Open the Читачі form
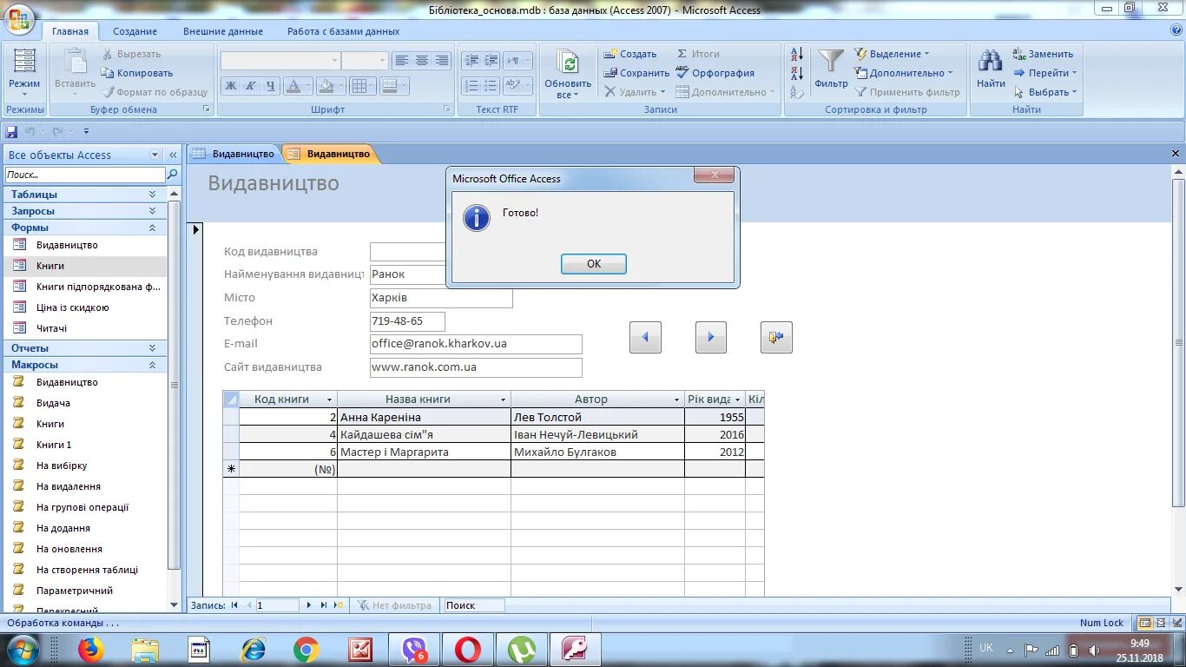This screenshot has height=667, width=1186. 85,328
